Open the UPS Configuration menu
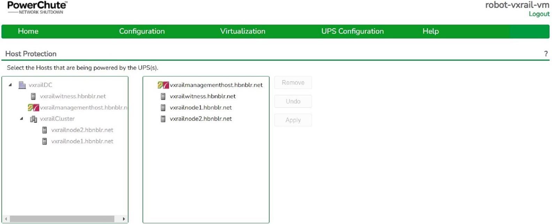Viewport: 552px width, 224px height. [352, 31]
